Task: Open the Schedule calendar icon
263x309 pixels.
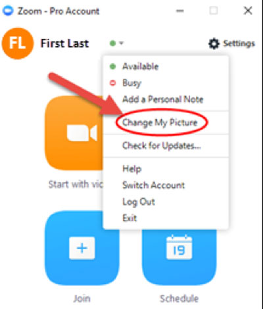Action: coord(179,248)
